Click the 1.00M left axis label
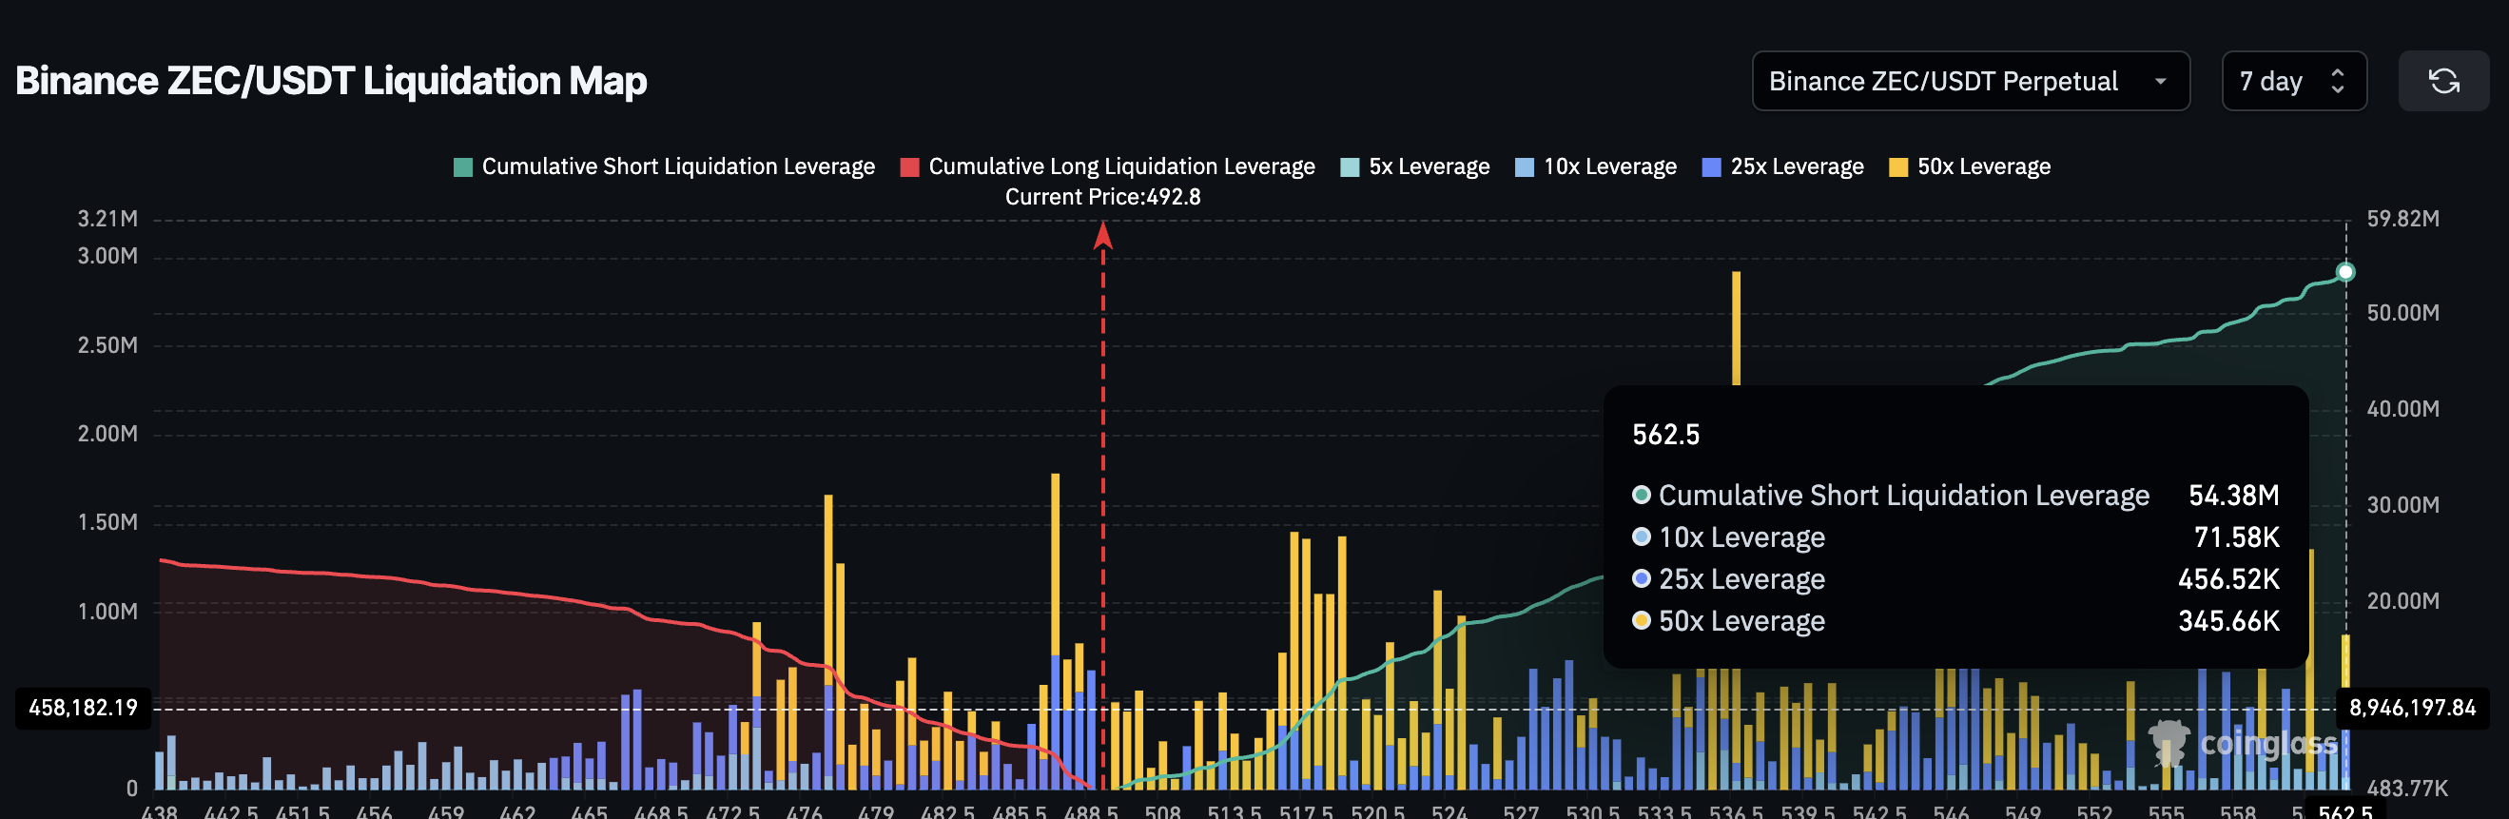The image size is (2509, 819). [108, 612]
